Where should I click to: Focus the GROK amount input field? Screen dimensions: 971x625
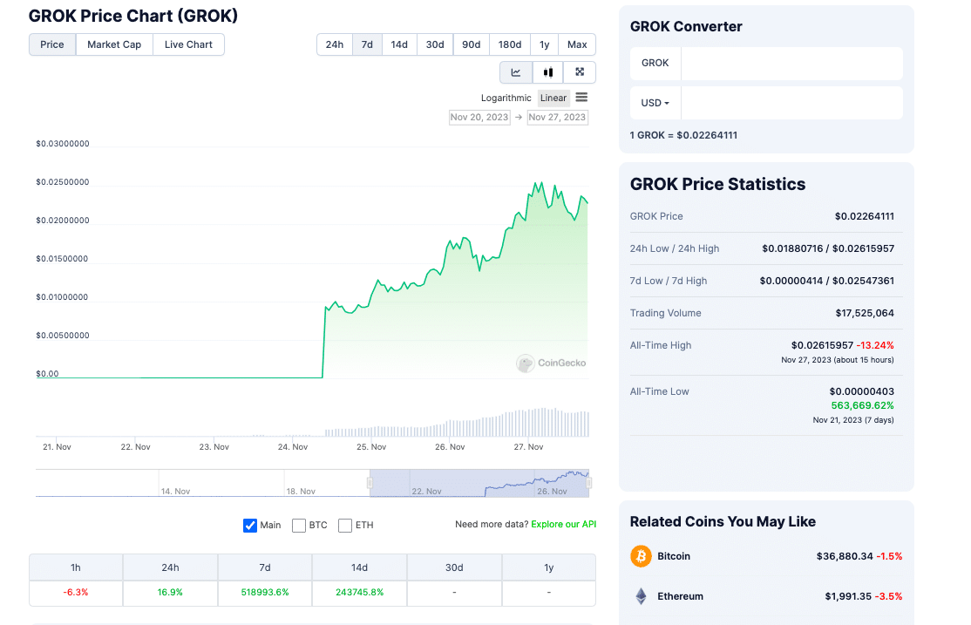click(791, 63)
